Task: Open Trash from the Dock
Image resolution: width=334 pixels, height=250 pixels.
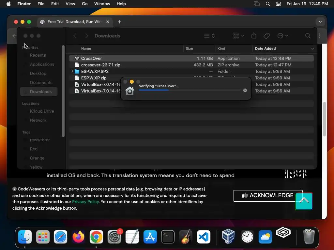Action: (309, 236)
